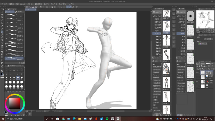Toggle visibility of the 3D model layer
The image size is (215, 121).
[197, 81]
